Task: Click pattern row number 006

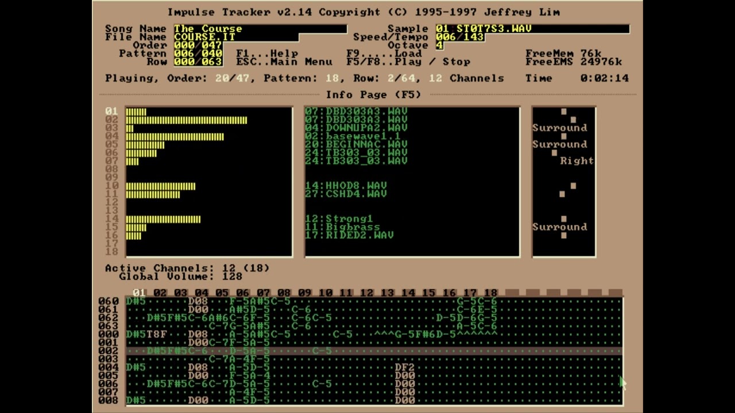Action: tap(109, 384)
